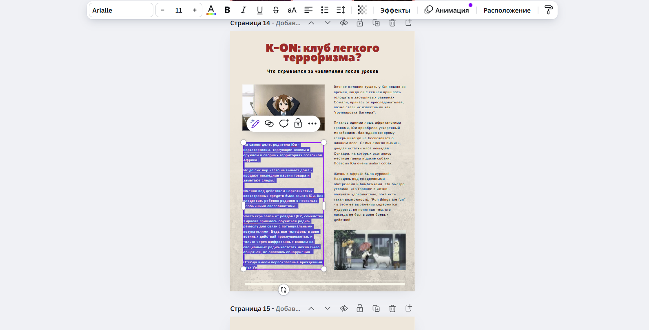
Task: Open more options in floating toolbar
Action: tap(312, 124)
